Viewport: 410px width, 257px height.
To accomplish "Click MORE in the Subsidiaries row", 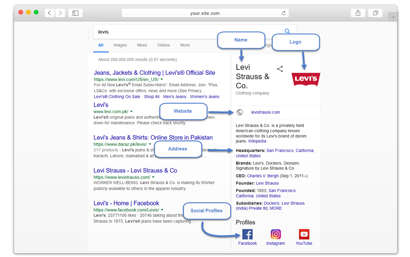I will point(275,208).
